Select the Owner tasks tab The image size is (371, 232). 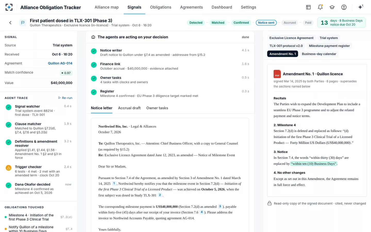coord(157,108)
